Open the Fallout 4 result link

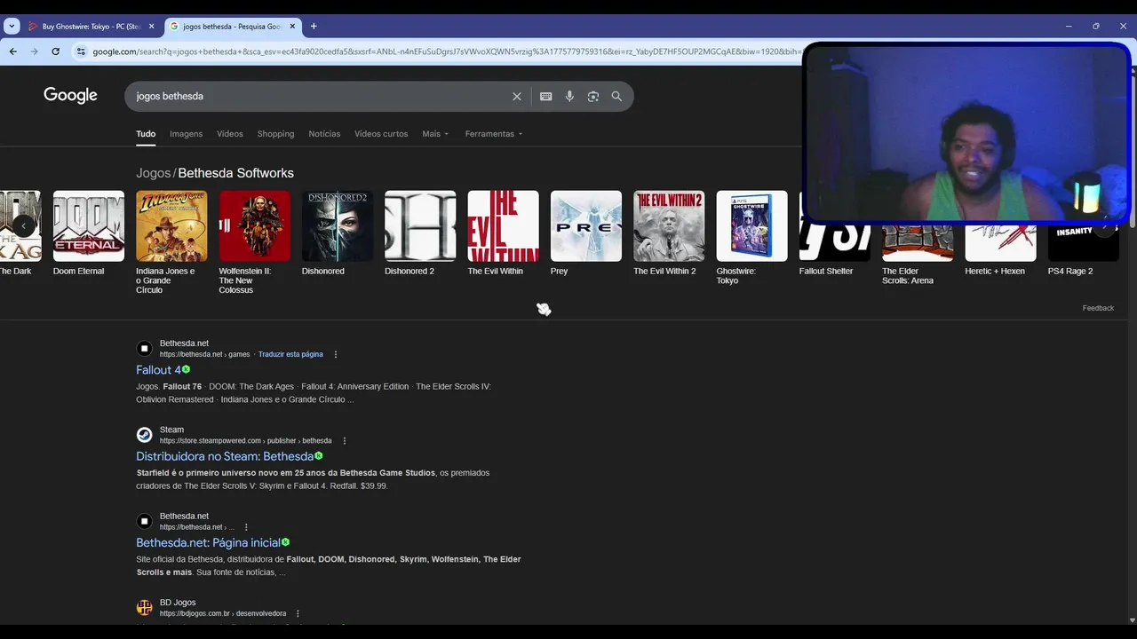point(158,370)
